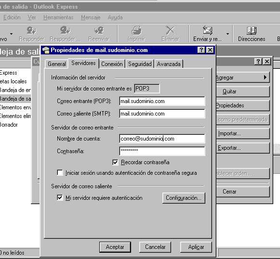Open the Direcciones address book icon

252,30
